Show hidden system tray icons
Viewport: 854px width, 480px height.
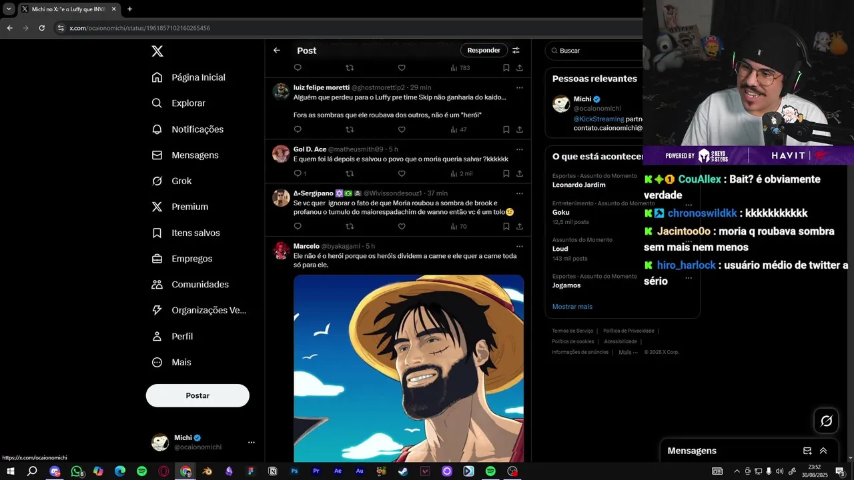point(737,471)
